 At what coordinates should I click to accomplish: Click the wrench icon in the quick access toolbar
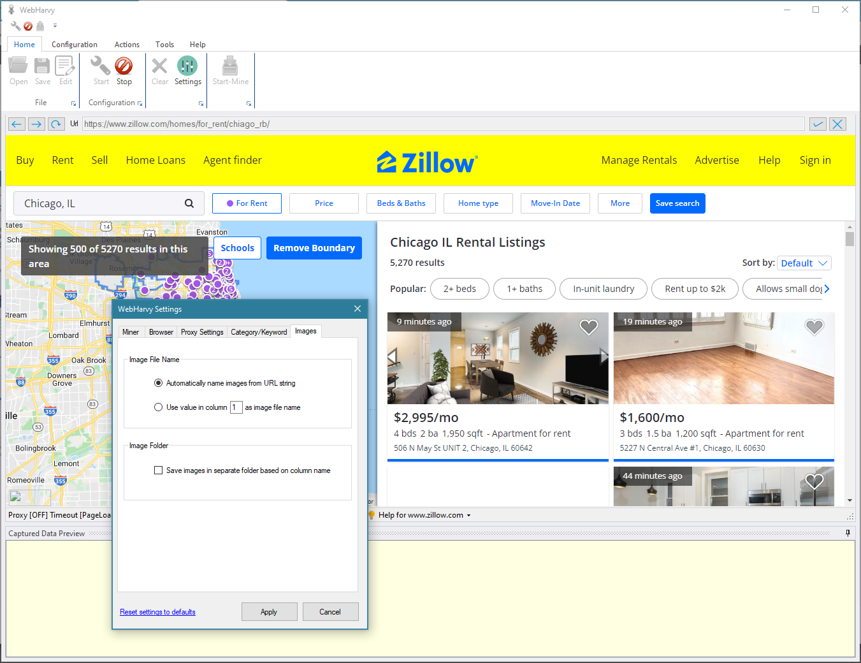[x=15, y=25]
